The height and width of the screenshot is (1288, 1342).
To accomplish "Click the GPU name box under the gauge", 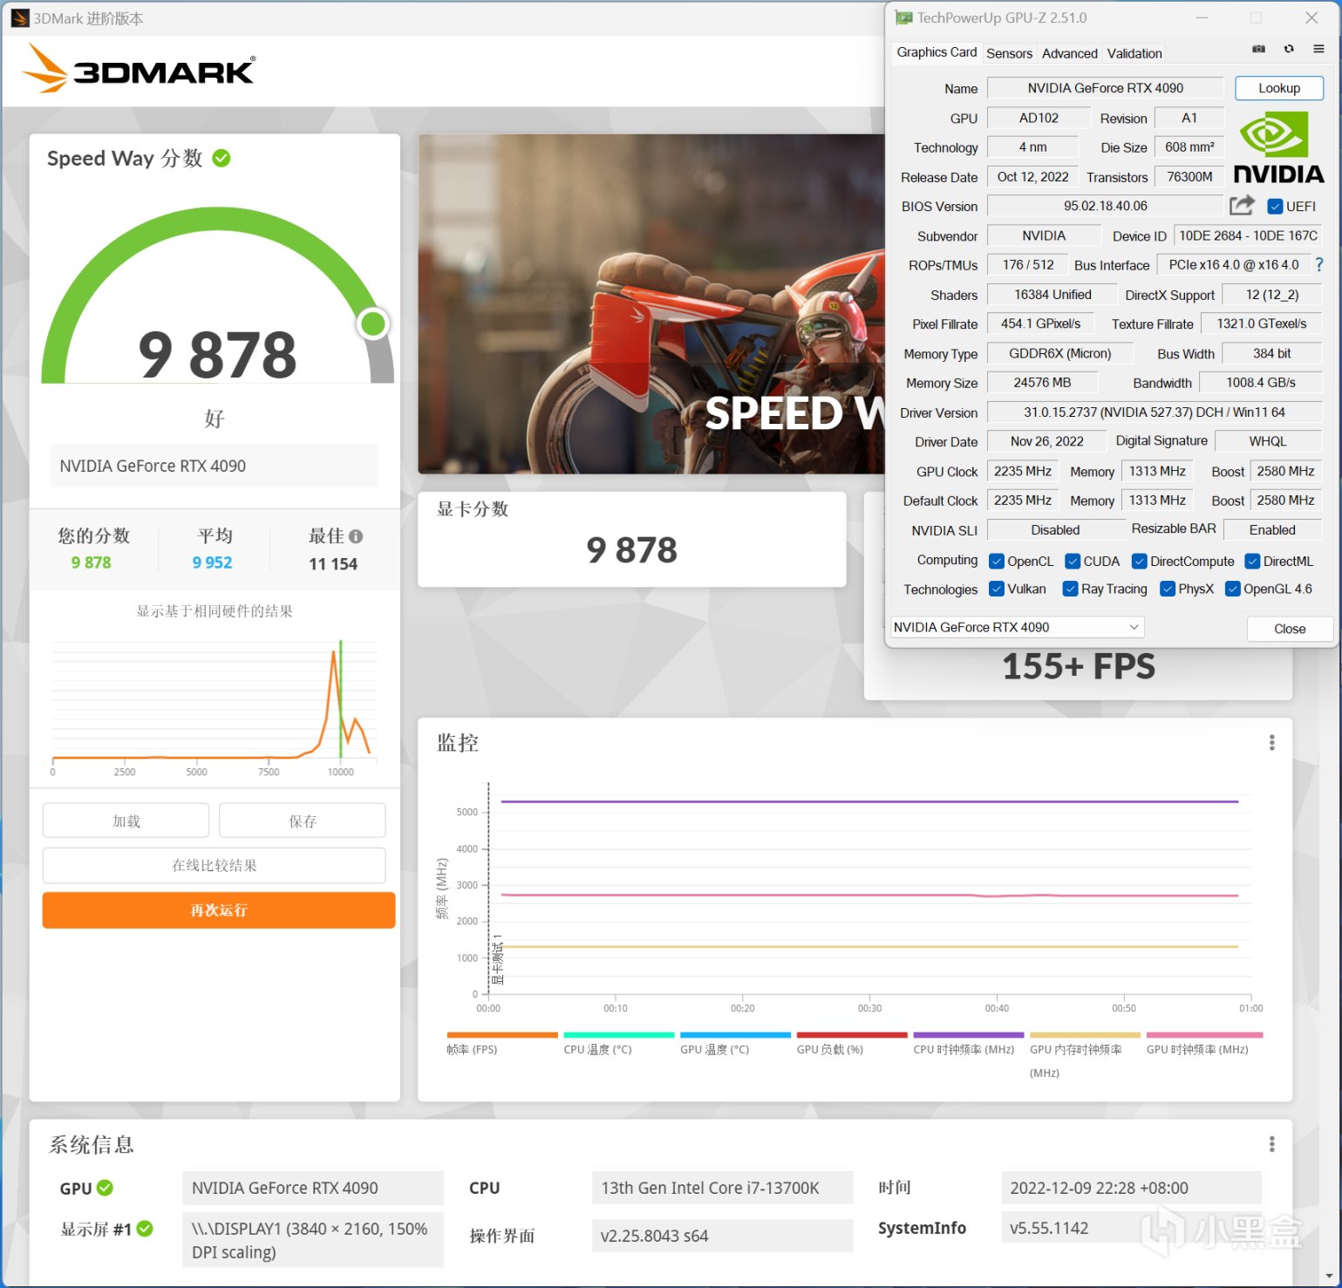I will 214,466.
